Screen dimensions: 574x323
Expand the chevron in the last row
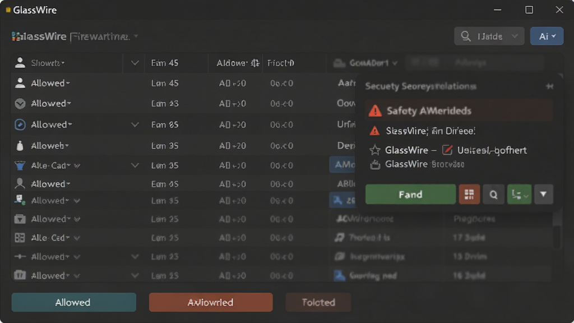pyautogui.click(x=135, y=275)
